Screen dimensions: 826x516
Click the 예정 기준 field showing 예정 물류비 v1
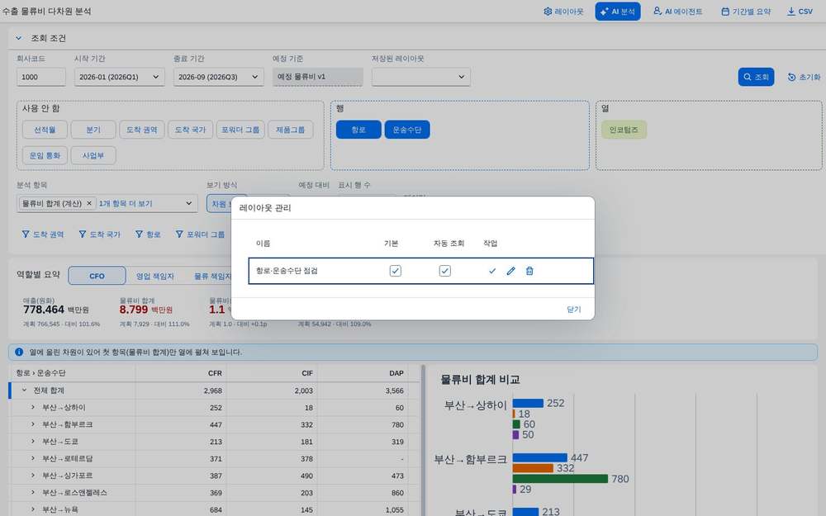pyautogui.click(x=318, y=77)
